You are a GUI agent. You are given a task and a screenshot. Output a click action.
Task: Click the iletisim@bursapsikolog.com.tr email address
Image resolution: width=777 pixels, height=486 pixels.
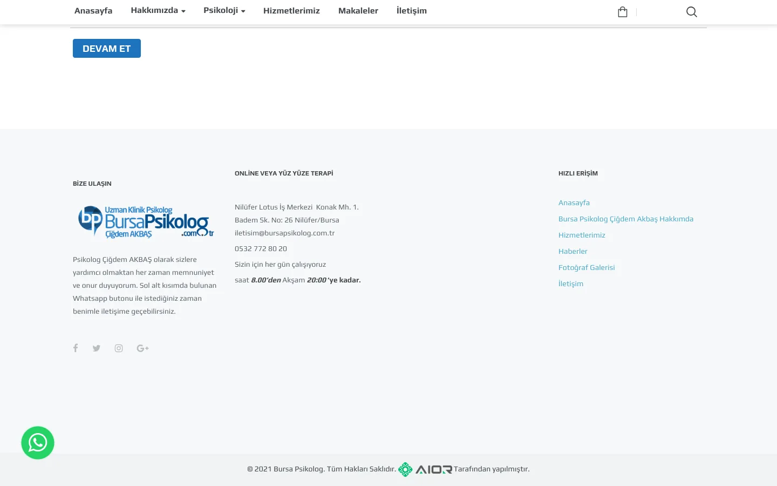click(285, 233)
